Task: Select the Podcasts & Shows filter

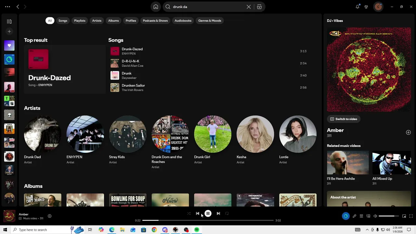Action: (155, 20)
